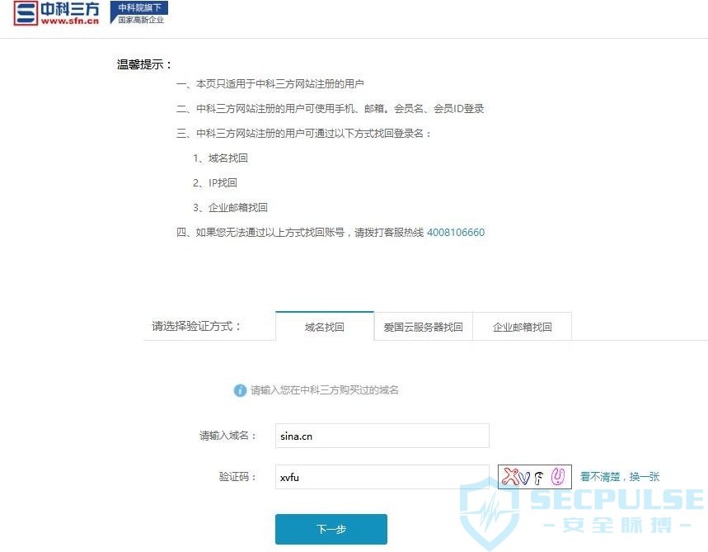Click the 验证码 label text

pos(237,476)
